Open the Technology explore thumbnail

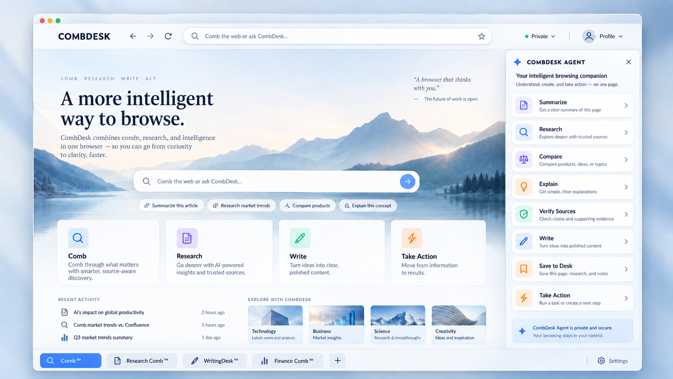[x=275, y=325]
